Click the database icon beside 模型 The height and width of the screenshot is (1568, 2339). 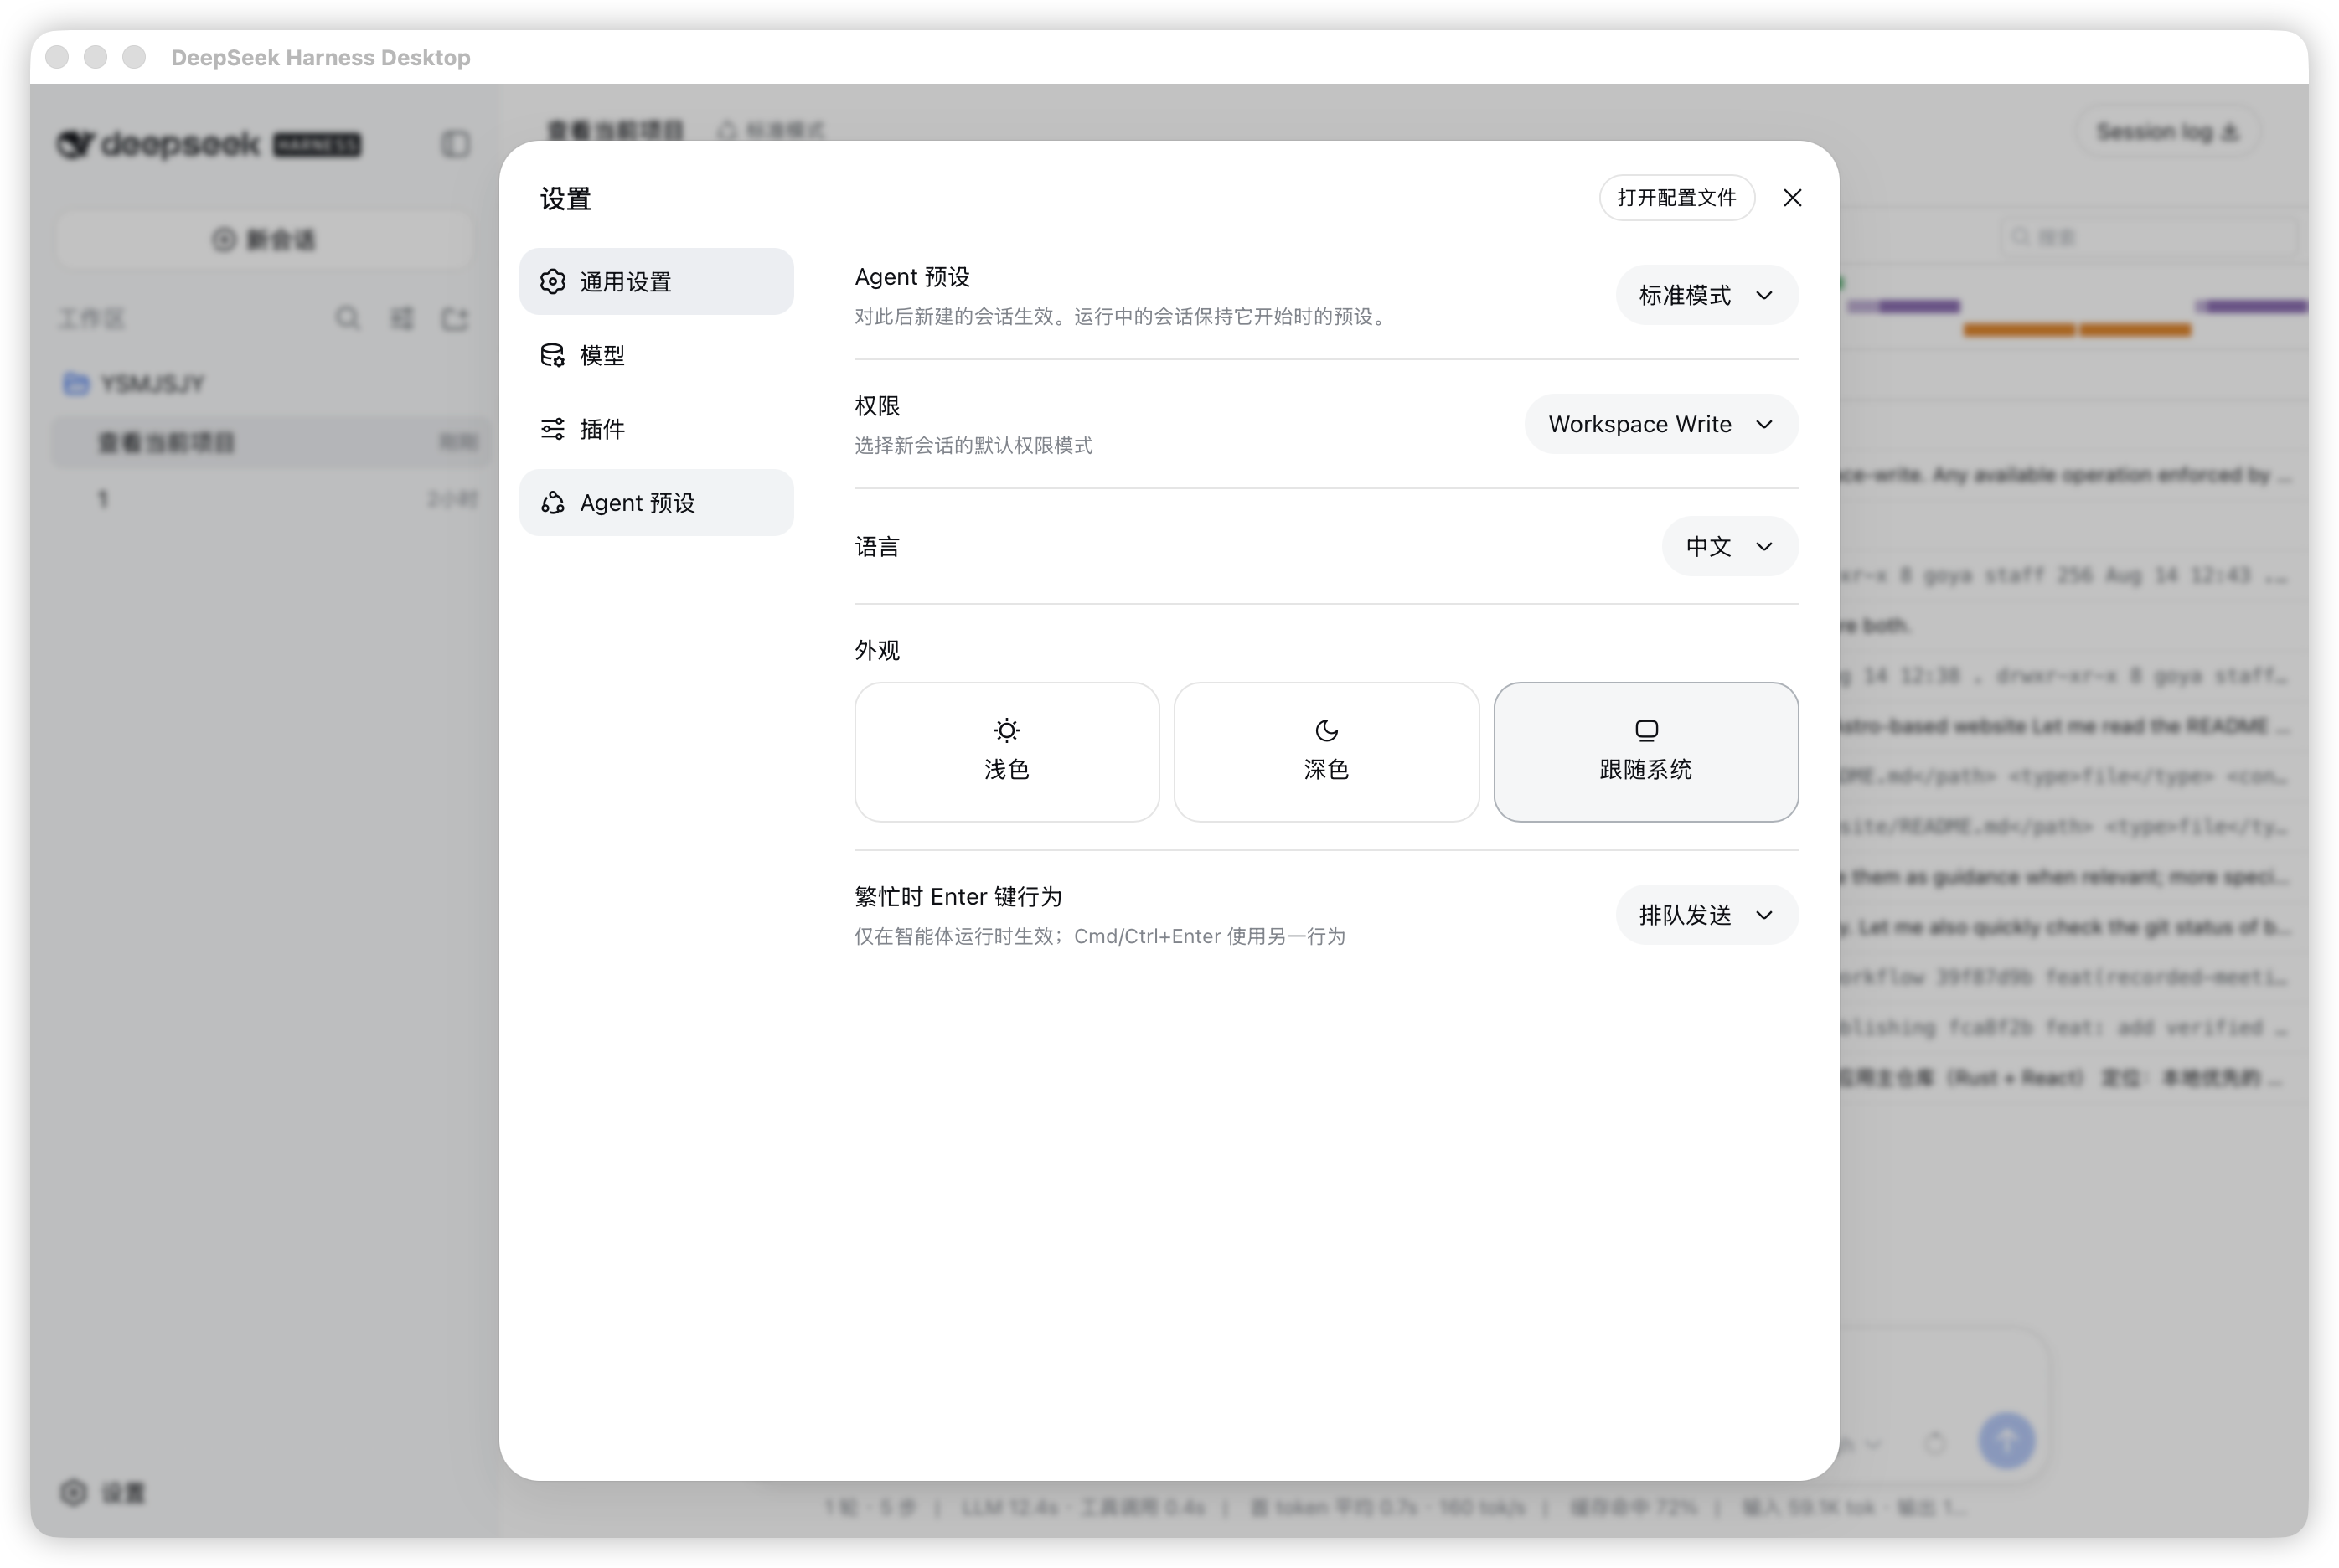click(553, 355)
